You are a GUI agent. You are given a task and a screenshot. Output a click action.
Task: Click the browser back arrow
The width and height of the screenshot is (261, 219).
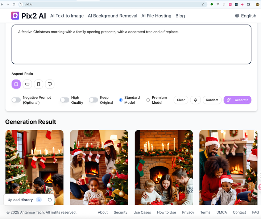(x=2, y=4)
